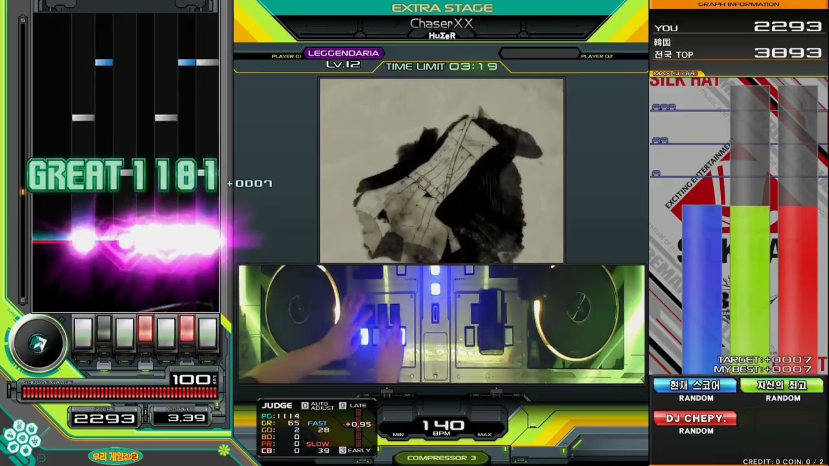829x466 pixels.
Task: Click the YOU 2293 score row
Action: (x=738, y=27)
